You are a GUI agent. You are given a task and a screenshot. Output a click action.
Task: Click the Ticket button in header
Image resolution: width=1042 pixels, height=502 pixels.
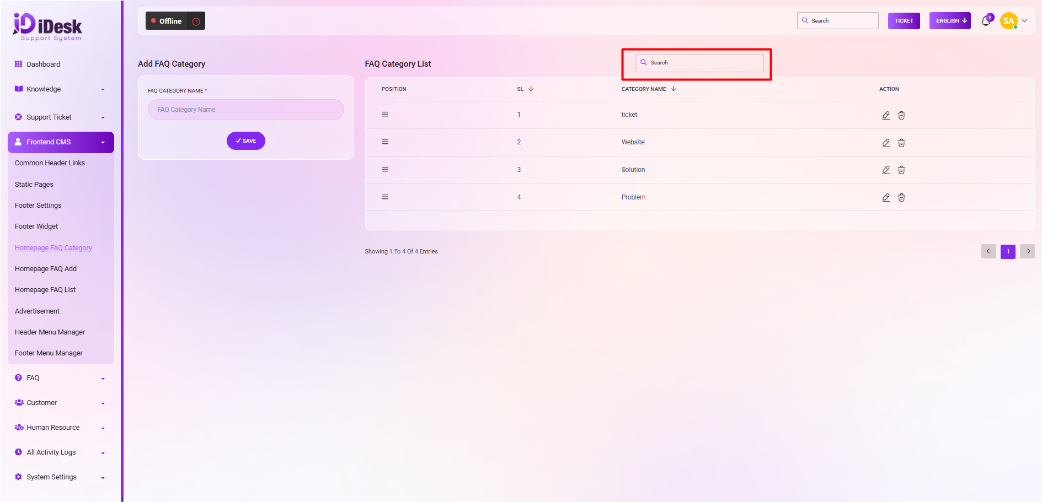click(x=904, y=21)
